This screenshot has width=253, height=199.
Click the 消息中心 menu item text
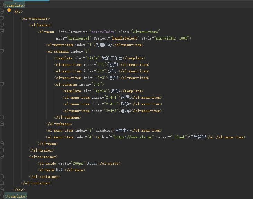click(x=122, y=130)
